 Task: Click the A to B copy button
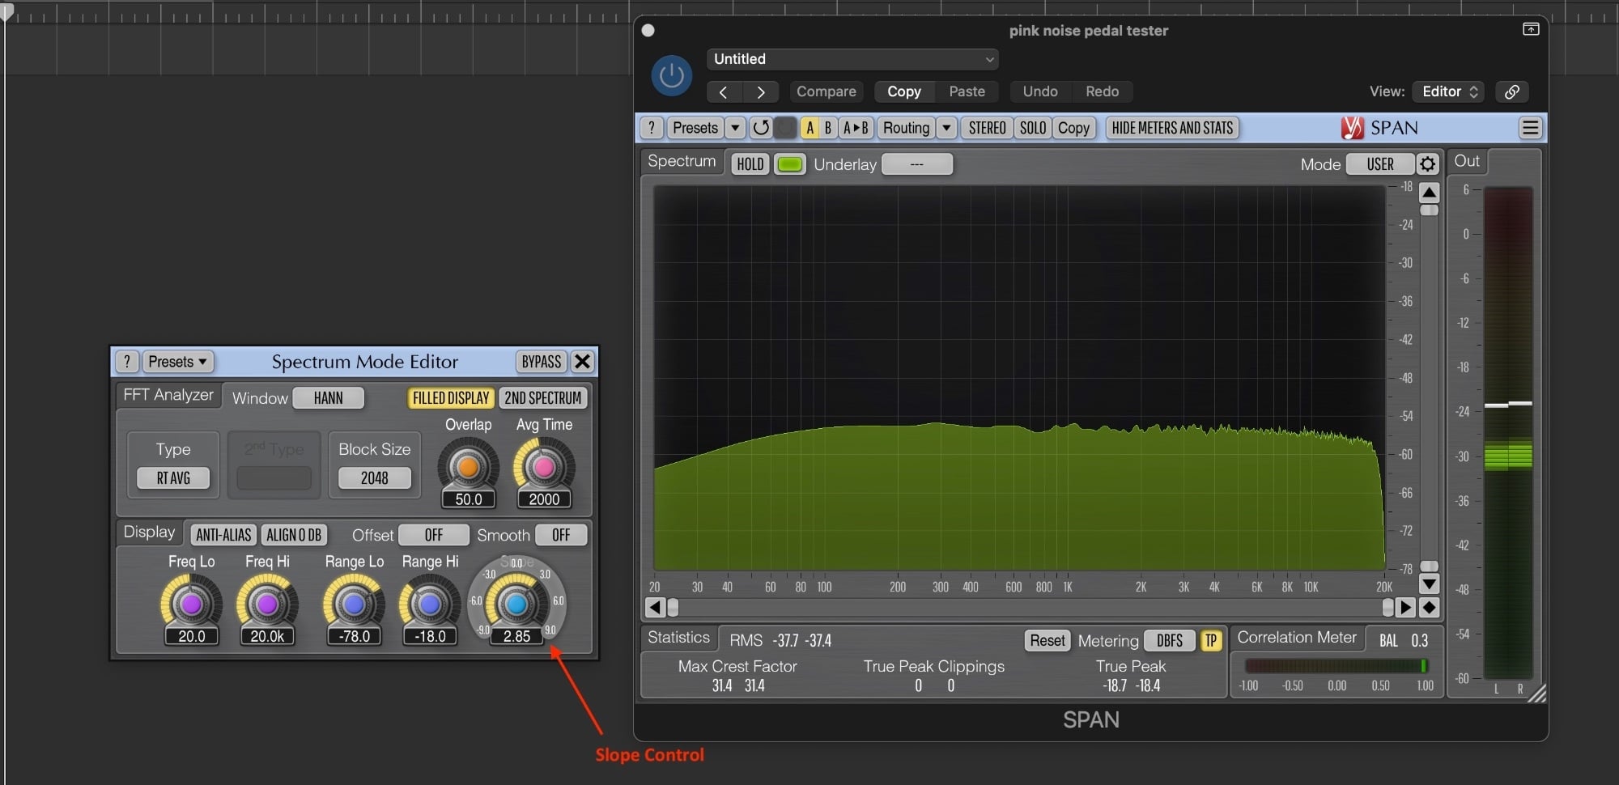pos(855,128)
